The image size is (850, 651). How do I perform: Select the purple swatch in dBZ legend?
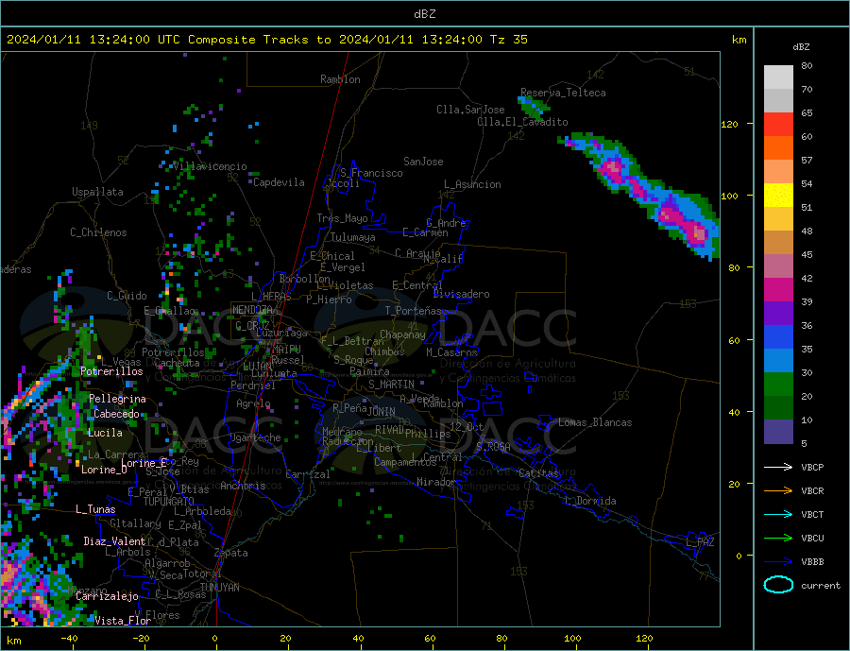point(778,314)
